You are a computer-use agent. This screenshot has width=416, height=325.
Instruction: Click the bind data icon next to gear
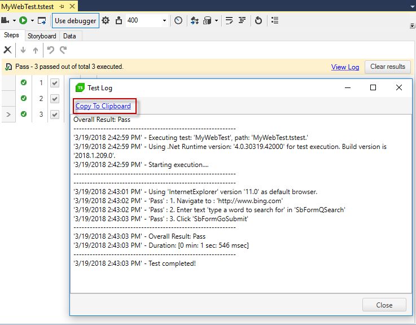coord(119,20)
